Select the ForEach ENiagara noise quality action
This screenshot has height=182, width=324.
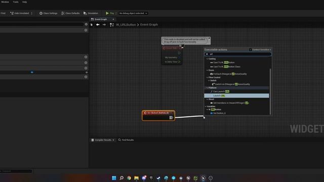point(230,74)
